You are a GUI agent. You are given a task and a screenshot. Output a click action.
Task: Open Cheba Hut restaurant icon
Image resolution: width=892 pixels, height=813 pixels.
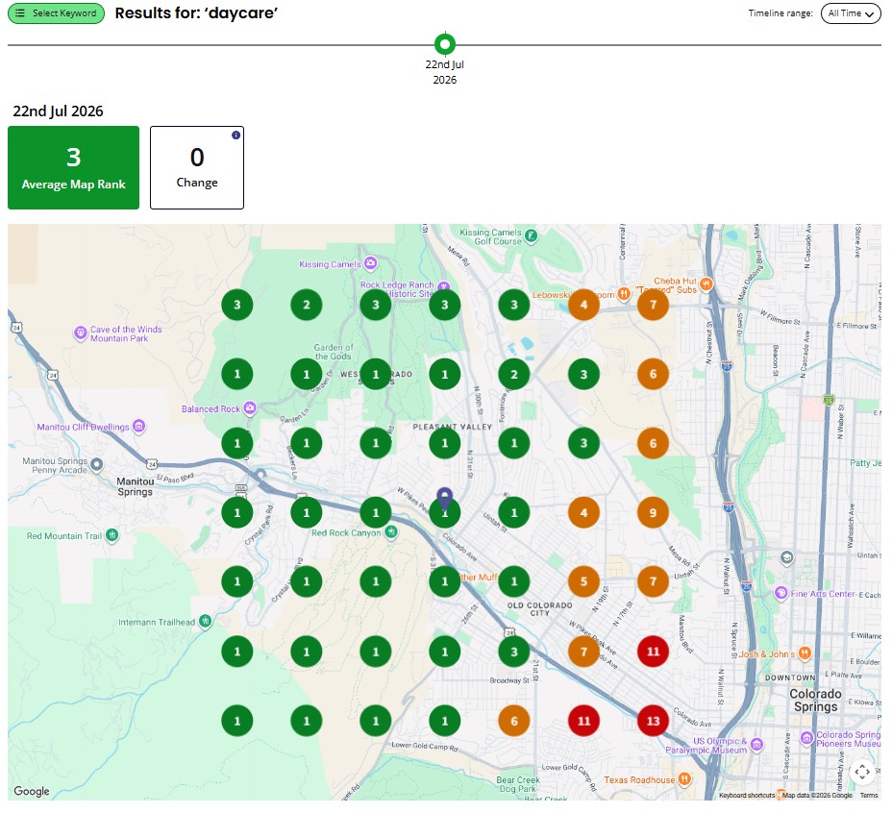(x=706, y=283)
